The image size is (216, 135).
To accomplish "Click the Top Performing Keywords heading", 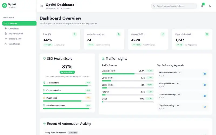I will (x=170, y=65).
